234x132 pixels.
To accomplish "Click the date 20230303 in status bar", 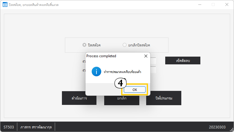I will (218, 127).
